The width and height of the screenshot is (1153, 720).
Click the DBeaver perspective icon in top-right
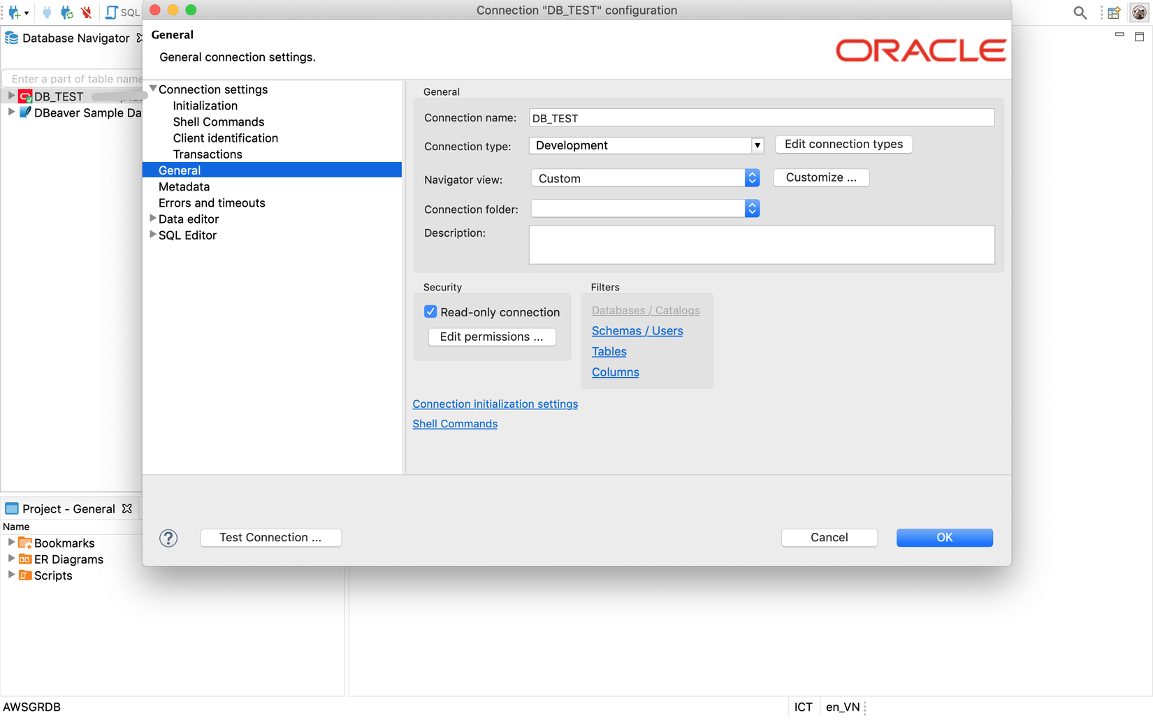click(1139, 13)
